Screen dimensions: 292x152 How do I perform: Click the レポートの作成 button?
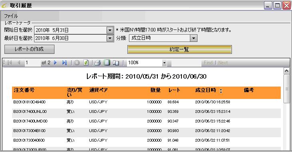click(29, 49)
